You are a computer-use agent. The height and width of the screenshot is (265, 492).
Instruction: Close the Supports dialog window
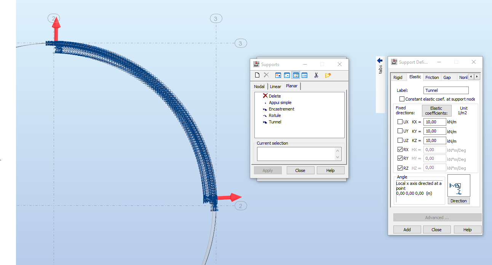click(x=340, y=64)
